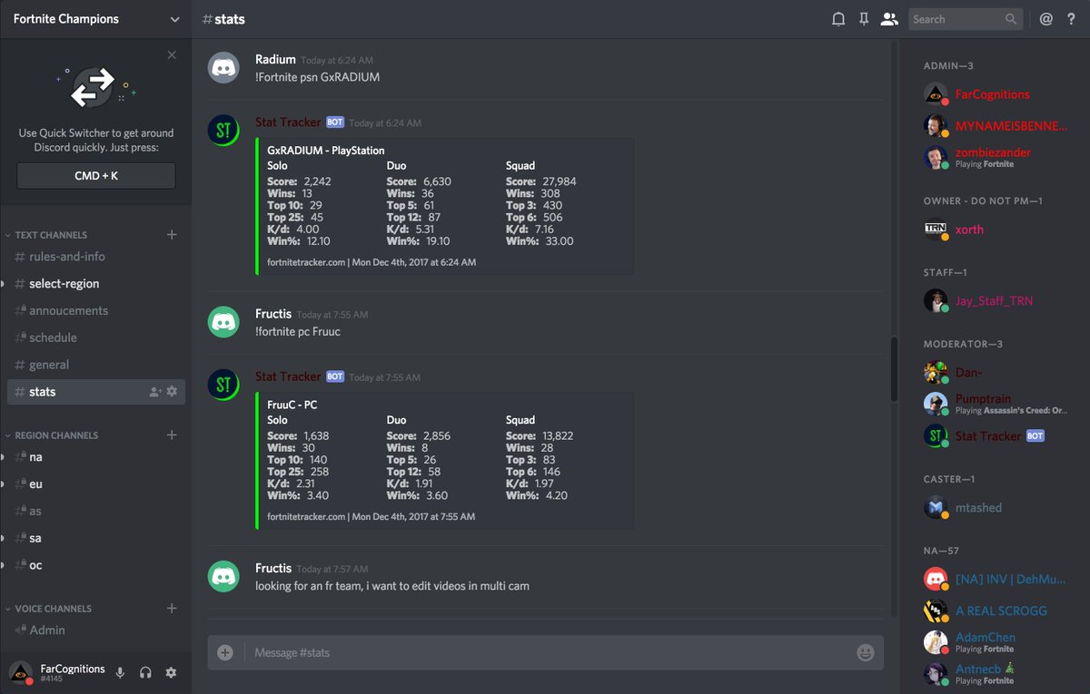Viewport: 1090px width, 694px height.
Task: Deafen with the headphones icon
Action: (145, 672)
